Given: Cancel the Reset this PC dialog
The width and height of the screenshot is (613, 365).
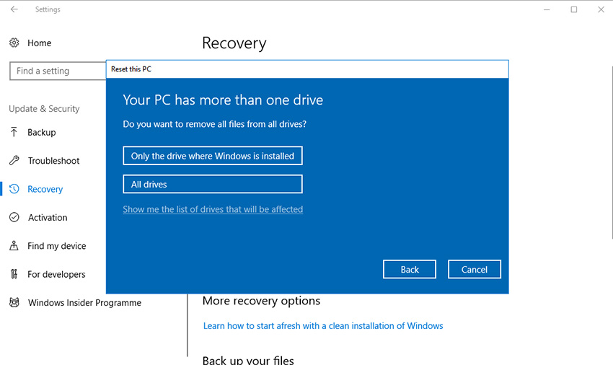Looking at the screenshot, I should 475,269.
